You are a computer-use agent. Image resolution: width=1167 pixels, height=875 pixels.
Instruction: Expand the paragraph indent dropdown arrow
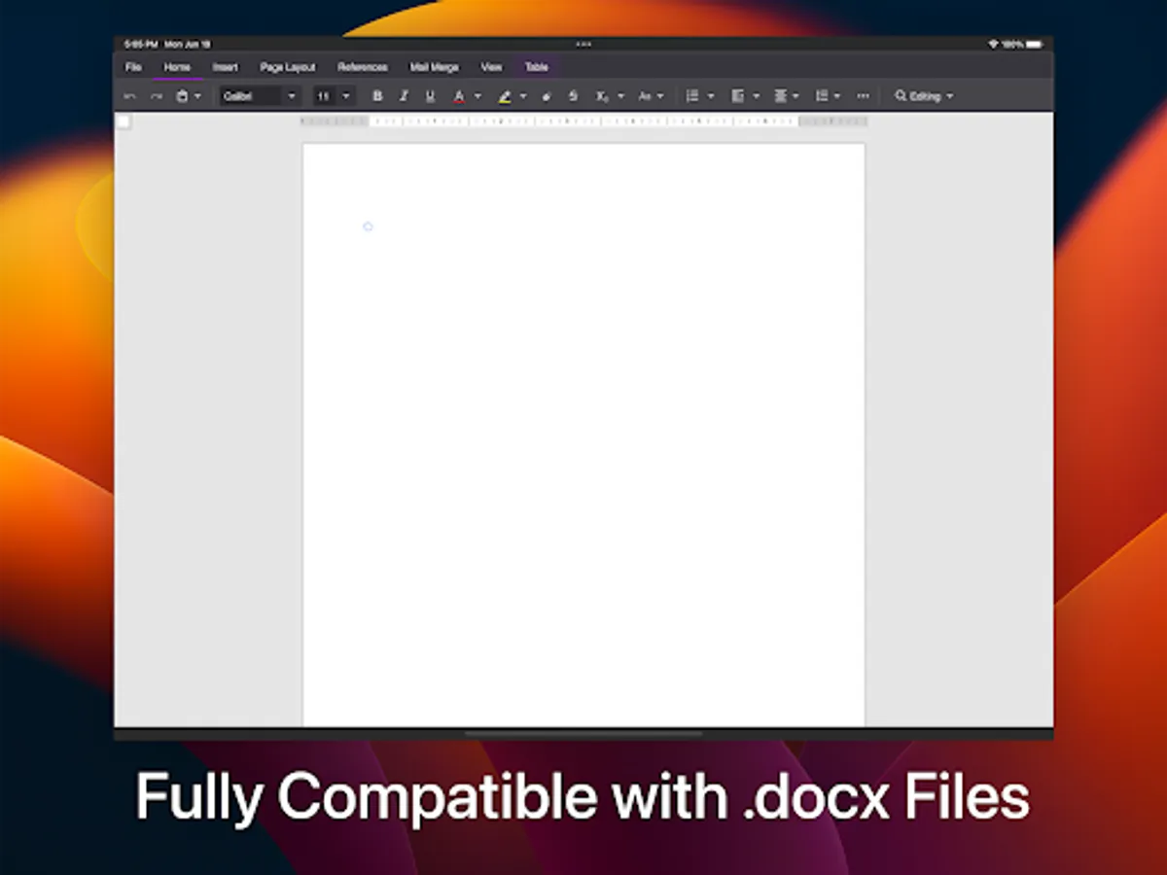[837, 96]
